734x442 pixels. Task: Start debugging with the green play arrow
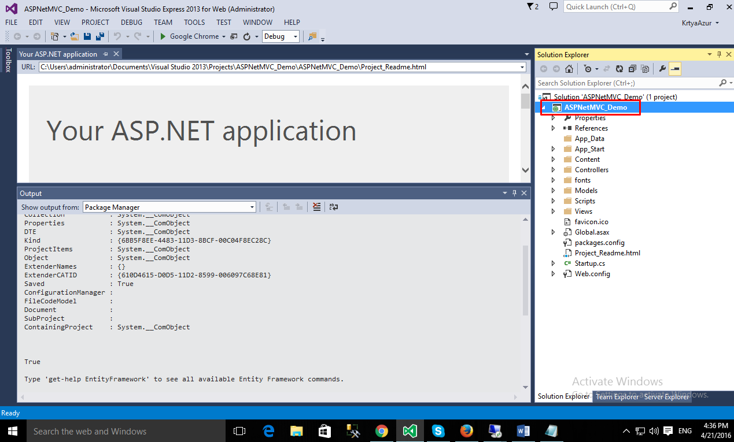click(163, 36)
